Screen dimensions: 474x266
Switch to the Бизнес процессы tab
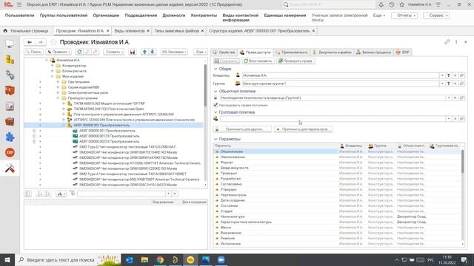(373, 52)
